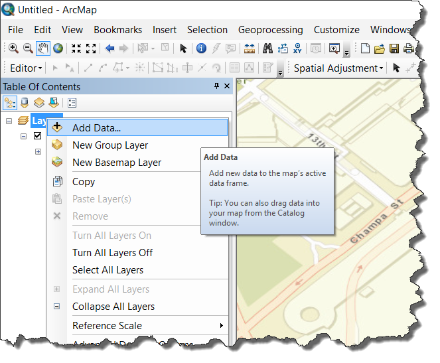Click the Find Route icon

pos(283,48)
